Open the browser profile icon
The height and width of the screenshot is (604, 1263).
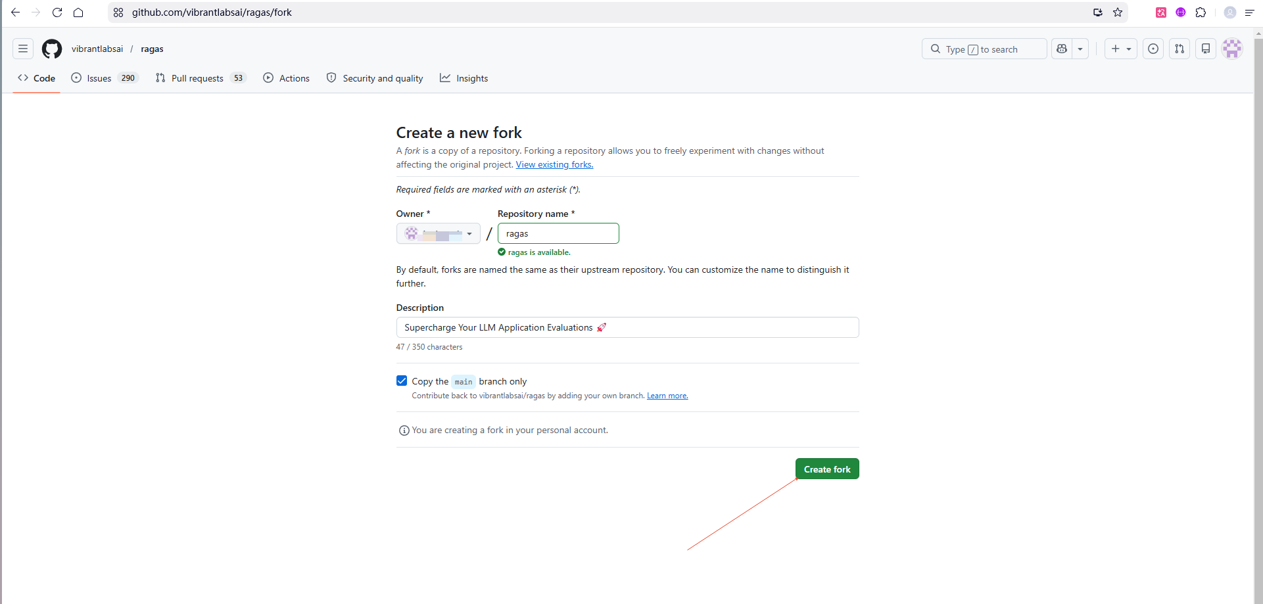[x=1230, y=12]
